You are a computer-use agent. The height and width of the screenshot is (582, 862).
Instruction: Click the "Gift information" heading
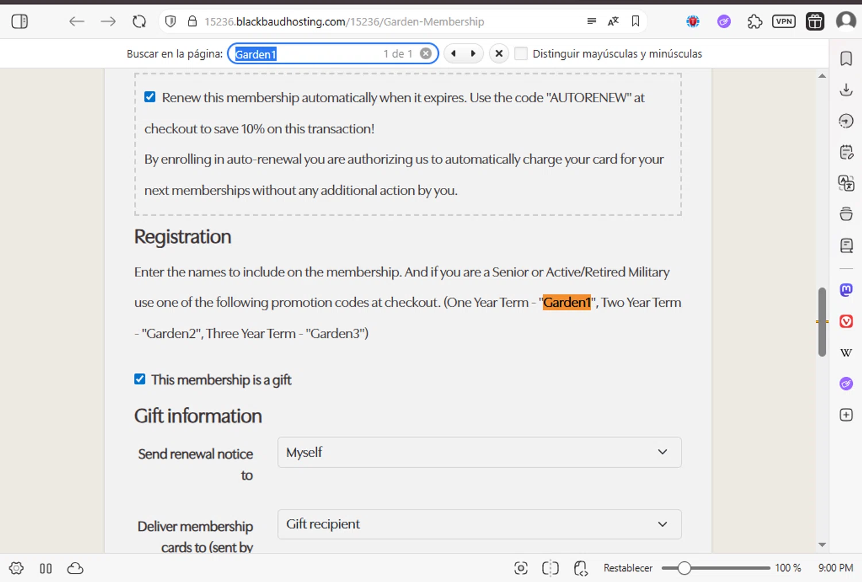tap(198, 416)
